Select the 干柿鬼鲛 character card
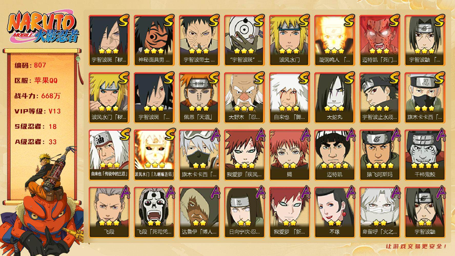This screenshot has height=256, width=455. click(425, 155)
